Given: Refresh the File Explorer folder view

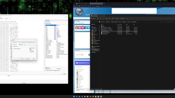Looking at the screenshot, I should (x=162, y=22).
